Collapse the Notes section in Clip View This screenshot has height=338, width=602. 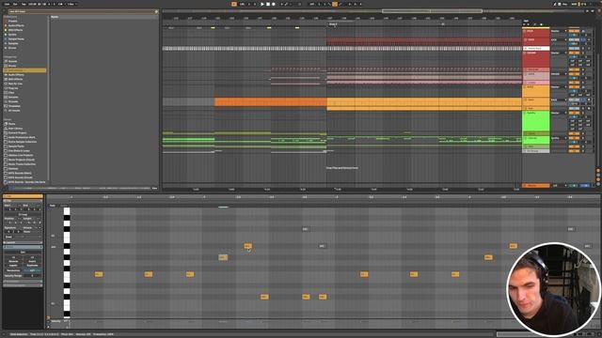click(23, 248)
